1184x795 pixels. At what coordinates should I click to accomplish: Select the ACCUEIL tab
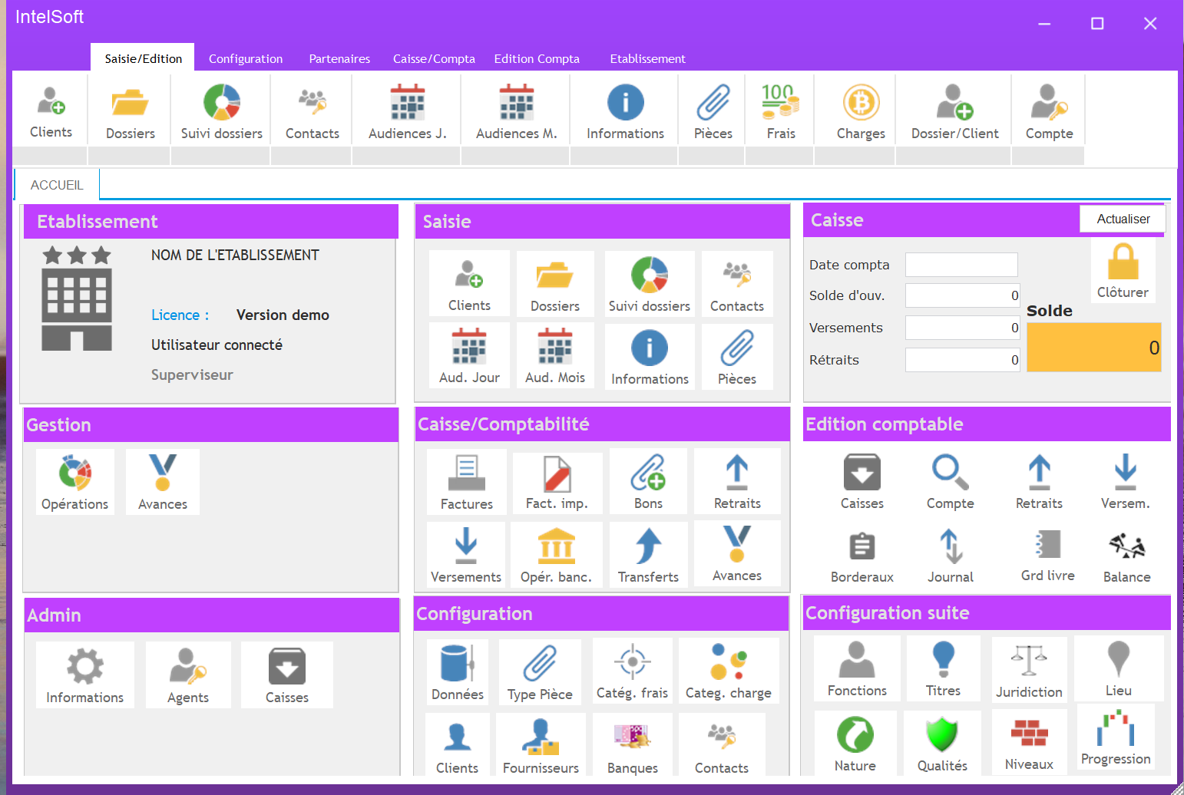(57, 185)
